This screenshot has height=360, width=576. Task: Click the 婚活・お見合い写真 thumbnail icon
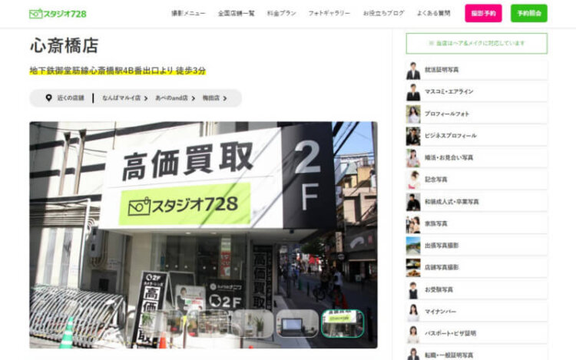413,158
